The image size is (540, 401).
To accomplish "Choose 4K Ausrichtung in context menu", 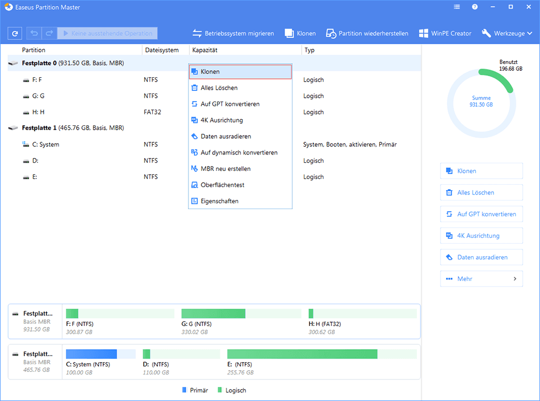I will (x=240, y=121).
